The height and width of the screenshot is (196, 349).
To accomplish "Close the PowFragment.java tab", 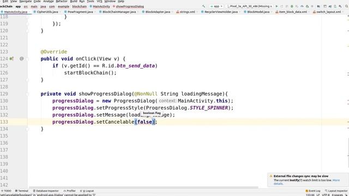I will point(95,12).
